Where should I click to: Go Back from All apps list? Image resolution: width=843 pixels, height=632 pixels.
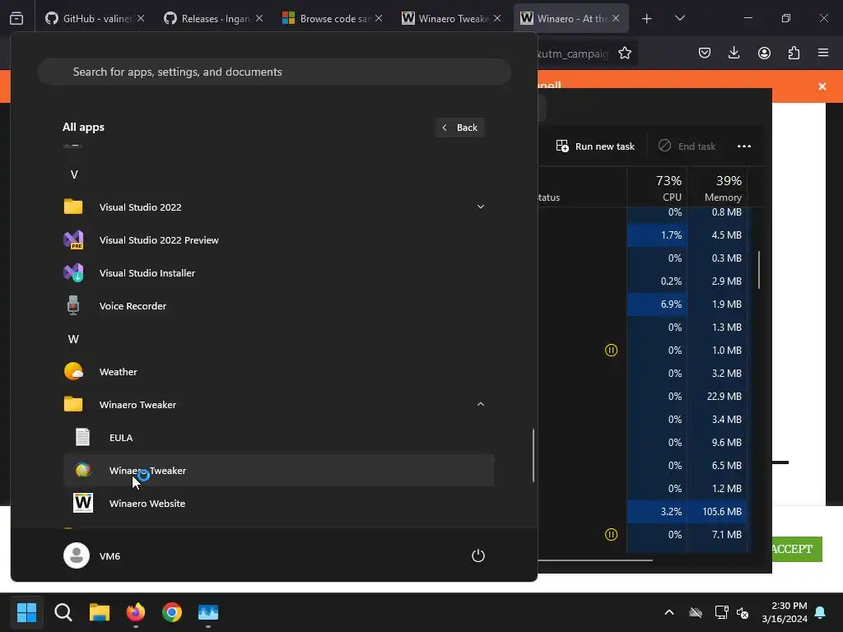coord(460,128)
